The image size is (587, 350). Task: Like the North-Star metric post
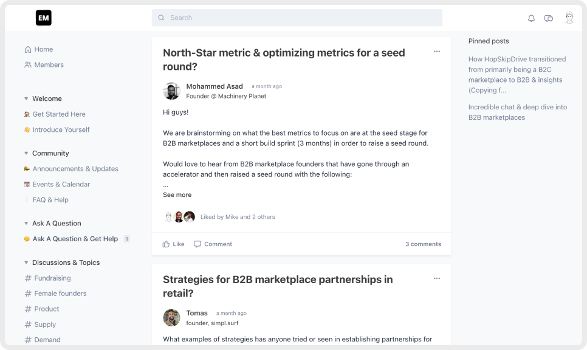click(173, 244)
